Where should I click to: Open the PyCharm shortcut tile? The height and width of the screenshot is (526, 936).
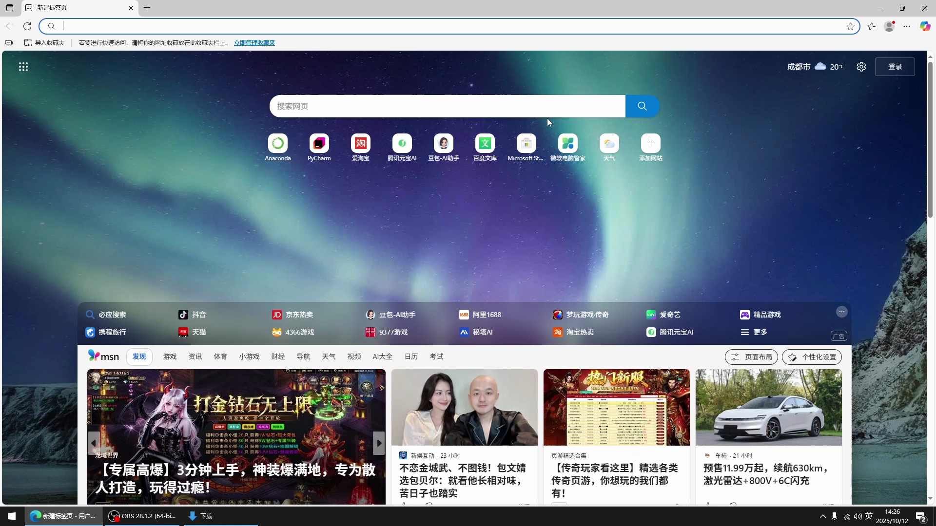pyautogui.click(x=319, y=147)
